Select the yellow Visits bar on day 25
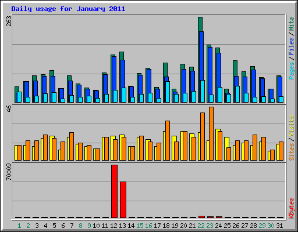The width and height of the screenshot is (298, 232). click(226, 142)
